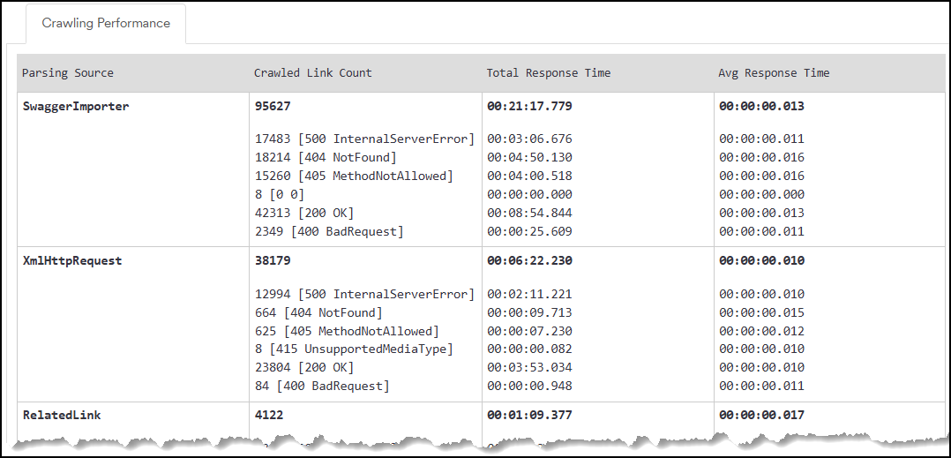Screen dimensions: 951x458
Task: Select the 17483 [500 InternalServerError] entry
Action: click(364, 139)
